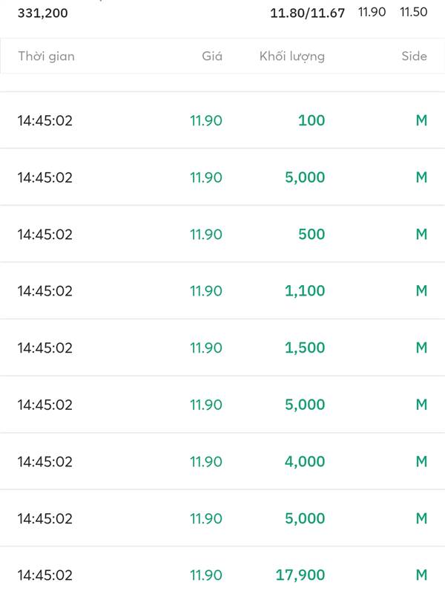Image resolution: width=445 pixels, height=594 pixels.
Task: Tap the 11.90 value in the top summary
Action: point(372,12)
